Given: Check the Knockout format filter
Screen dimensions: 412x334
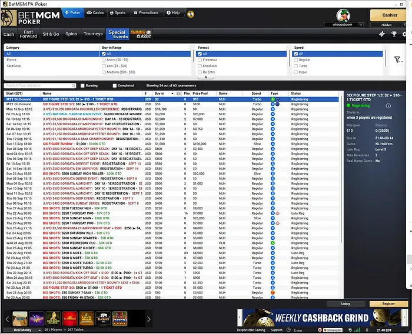Looking at the screenshot, I should pos(200,66).
